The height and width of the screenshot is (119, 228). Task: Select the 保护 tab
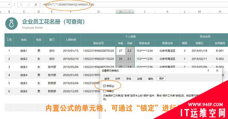pyautogui.click(x=162, y=79)
